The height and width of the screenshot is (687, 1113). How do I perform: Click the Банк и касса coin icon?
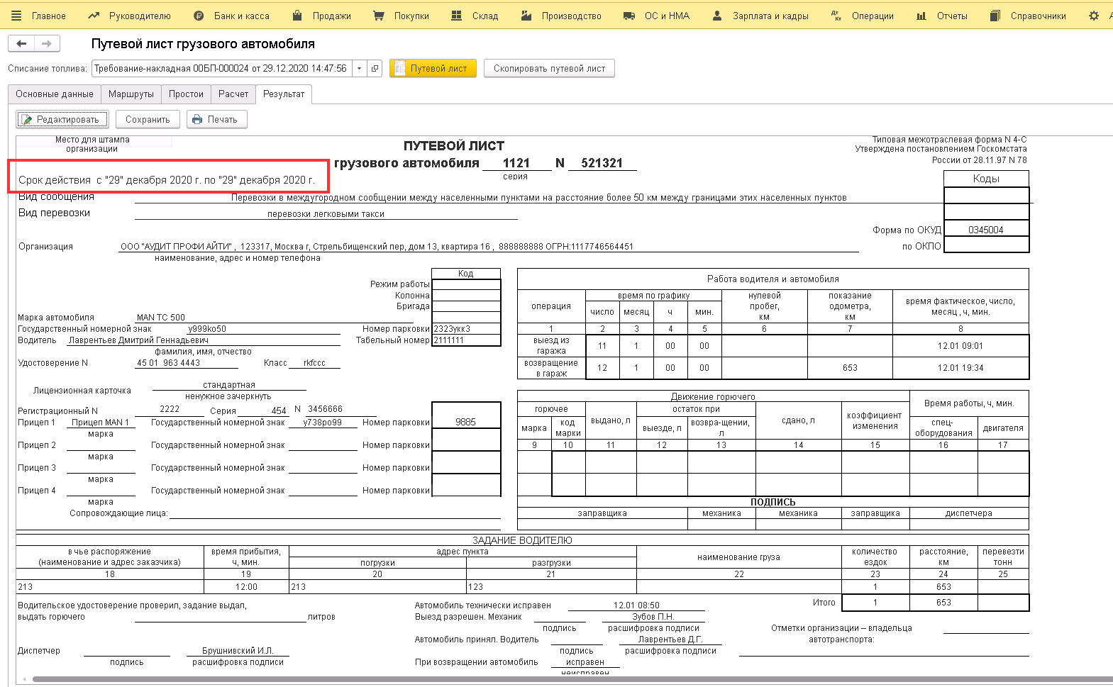point(199,16)
